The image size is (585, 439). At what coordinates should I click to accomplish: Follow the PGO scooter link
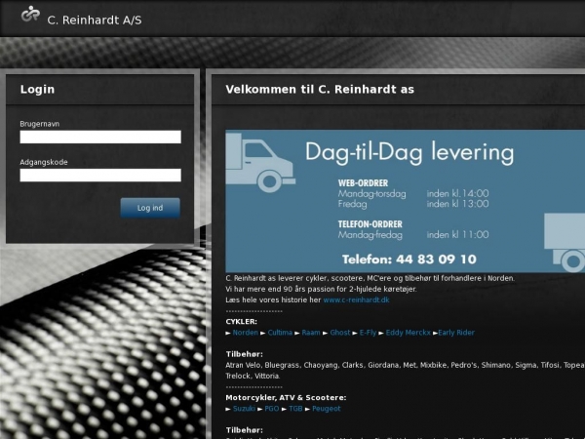pos(272,408)
